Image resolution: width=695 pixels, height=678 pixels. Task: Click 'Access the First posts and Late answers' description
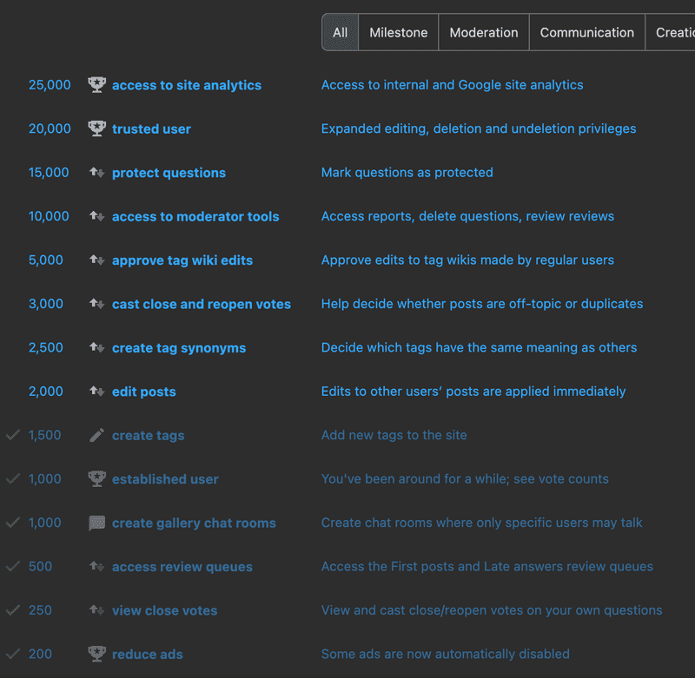(x=487, y=566)
